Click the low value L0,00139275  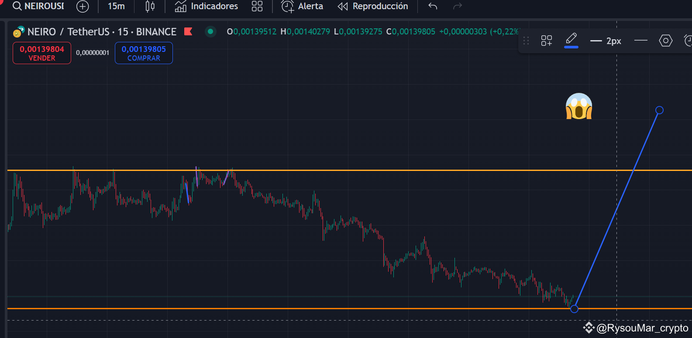[358, 32]
